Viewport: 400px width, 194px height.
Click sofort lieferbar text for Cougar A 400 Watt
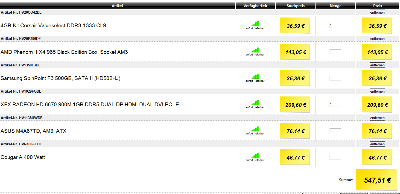click(255, 160)
